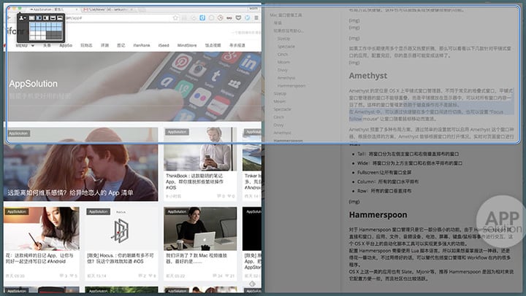The width and height of the screenshot is (526, 296).
Task: Open the user profile dropdown in Moom popup
Action: (23, 17)
